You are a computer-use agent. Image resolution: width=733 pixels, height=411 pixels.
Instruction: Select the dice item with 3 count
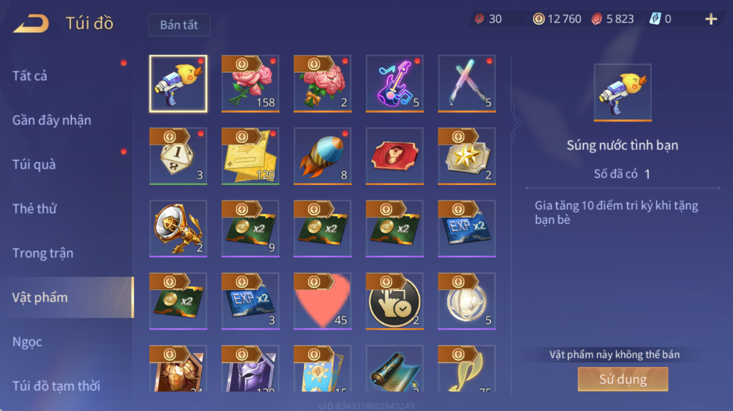178,156
